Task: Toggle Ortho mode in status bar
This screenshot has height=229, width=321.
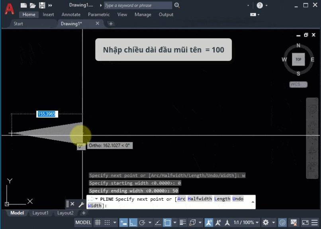Action: coord(133,222)
